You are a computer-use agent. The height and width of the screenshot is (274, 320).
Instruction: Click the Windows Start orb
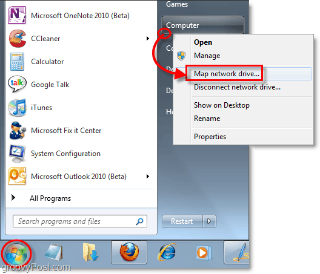16,253
